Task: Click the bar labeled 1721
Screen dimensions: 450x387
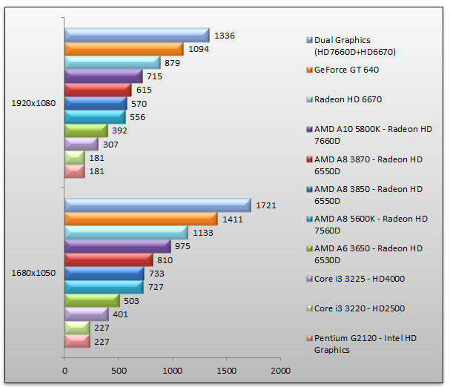Action: 158,205
